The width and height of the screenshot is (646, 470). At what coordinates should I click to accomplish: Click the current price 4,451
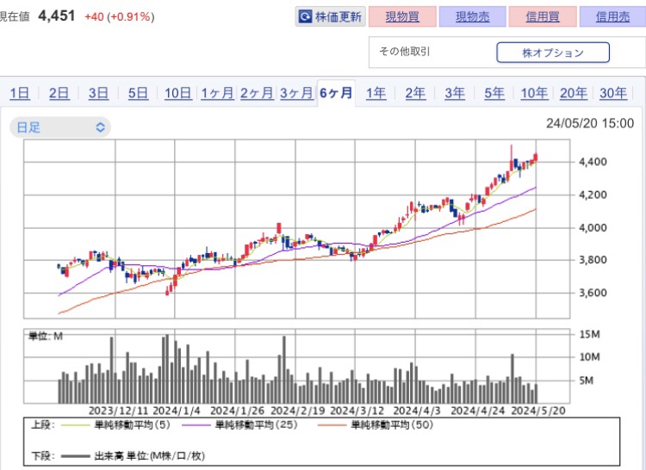(x=57, y=16)
